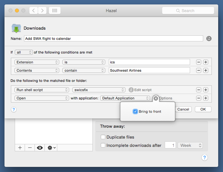Viewport: 223px width, 172px height.
Task: Enable Incomplete downloads after checkbox
Action: 103,145
